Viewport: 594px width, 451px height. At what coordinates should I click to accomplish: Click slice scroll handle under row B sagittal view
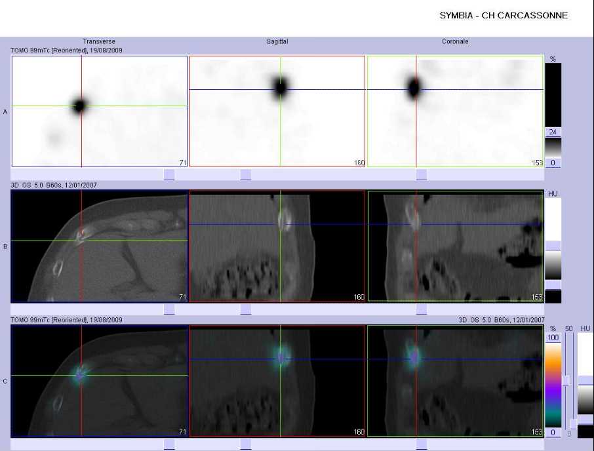(245, 309)
